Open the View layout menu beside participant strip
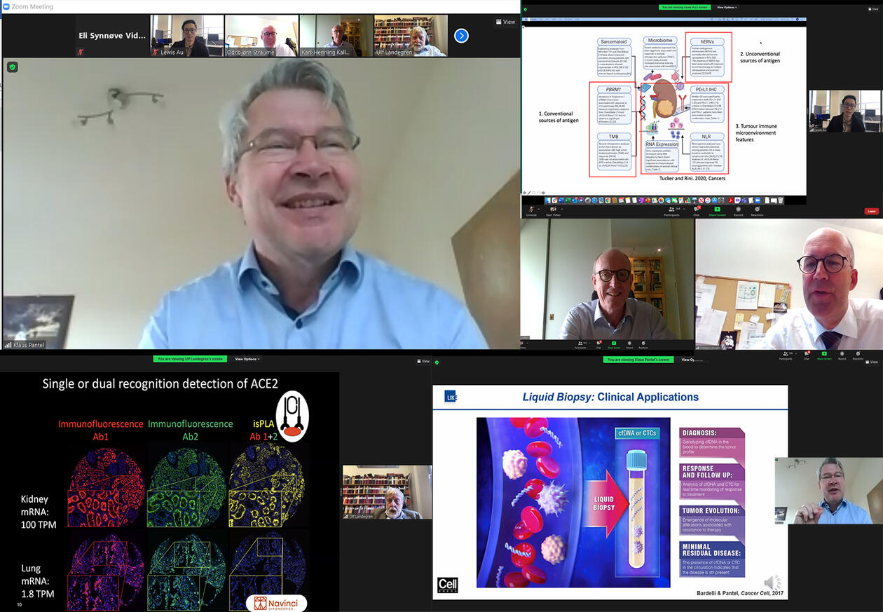 pos(505,22)
